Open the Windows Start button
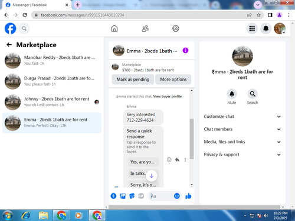This screenshot has width=295, height=221. click(8, 215)
